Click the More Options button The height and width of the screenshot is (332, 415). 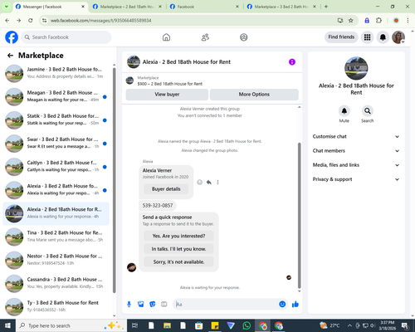[254, 95]
